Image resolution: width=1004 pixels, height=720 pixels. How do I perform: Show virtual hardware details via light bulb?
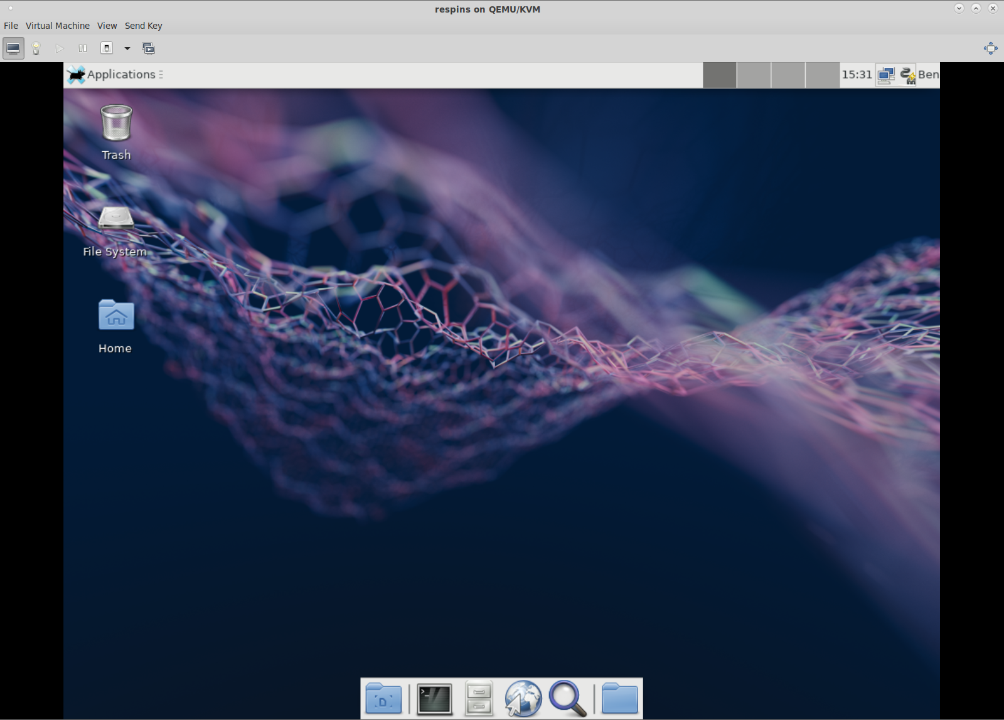[36, 48]
